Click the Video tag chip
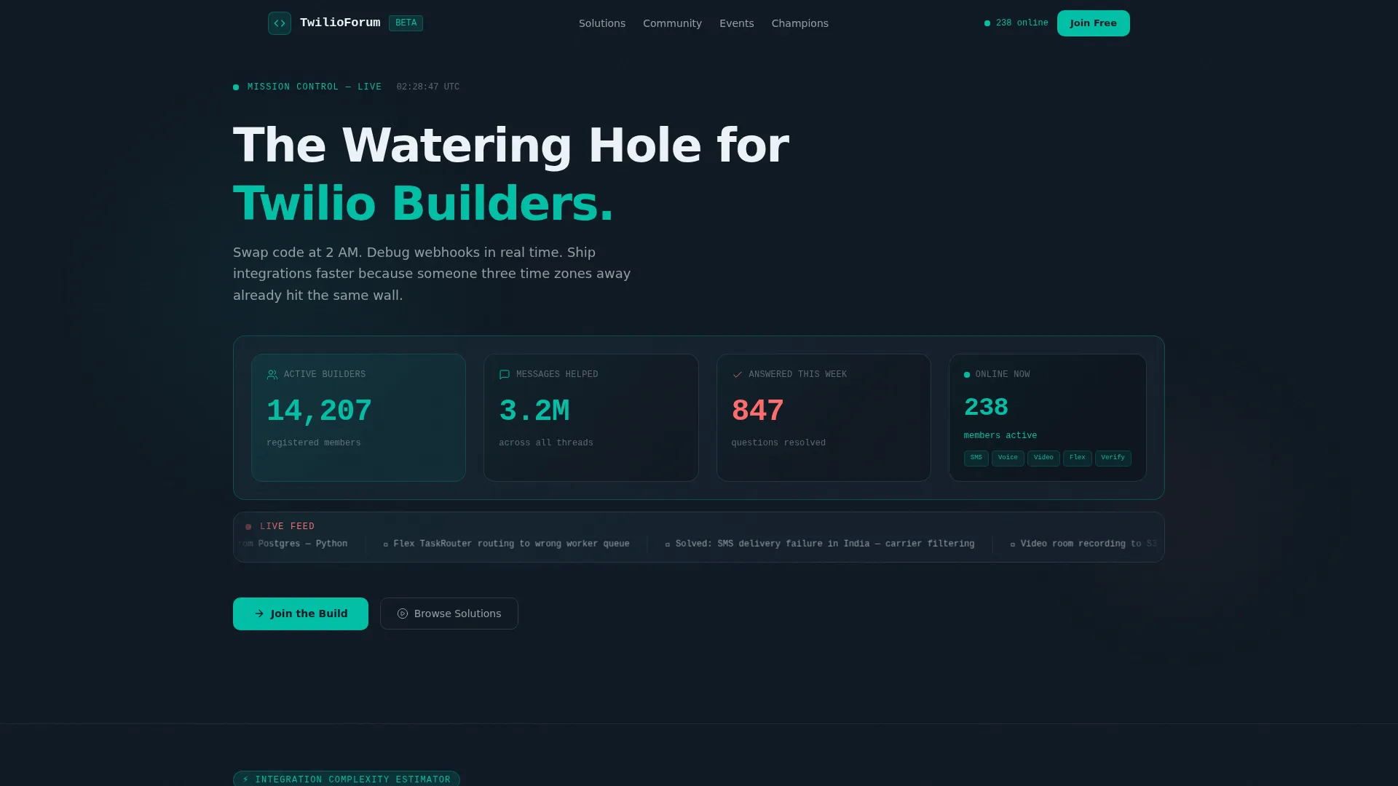Image resolution: width=1398 pixels, height=786 pixels. 1043,458
